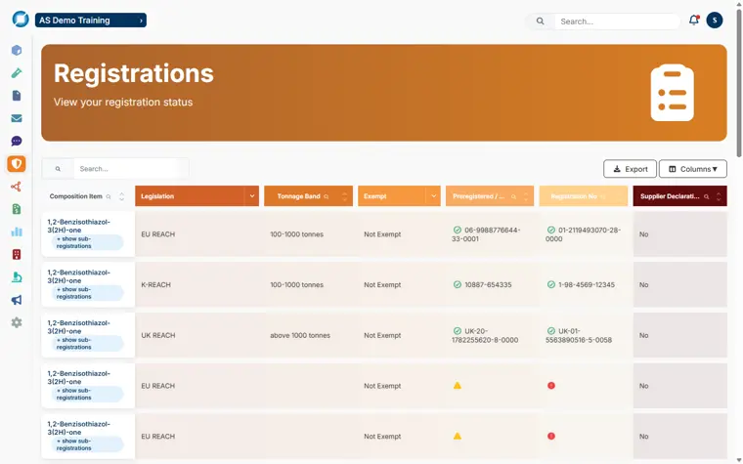Viewport: 743px width, 464px height.
Task: Open the red building company icon
Action: (x=17, y=254)
